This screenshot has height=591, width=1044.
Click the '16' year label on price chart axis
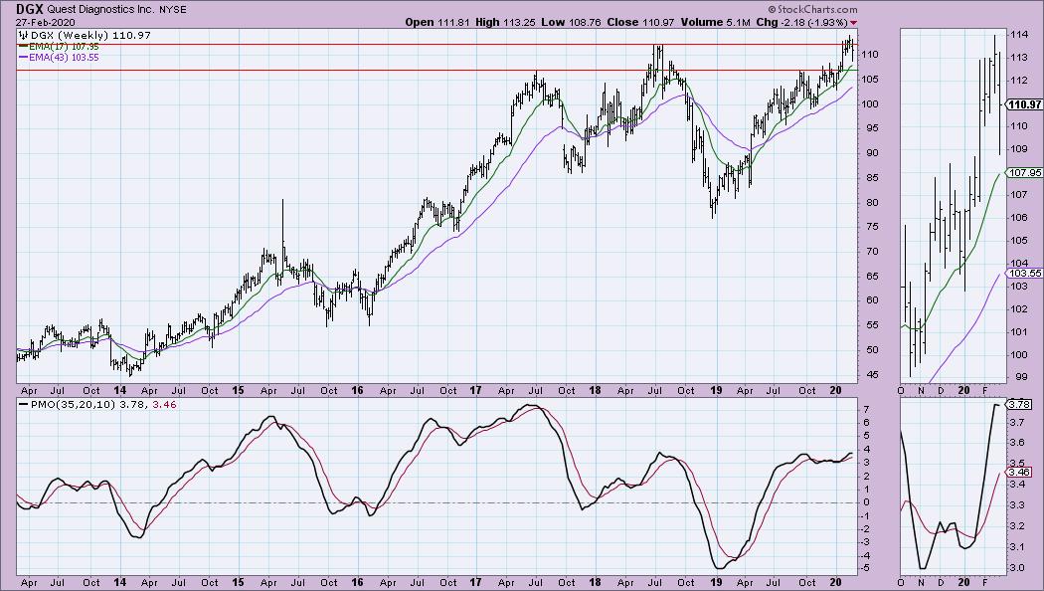pyautogui.click(x=357, y=390)
